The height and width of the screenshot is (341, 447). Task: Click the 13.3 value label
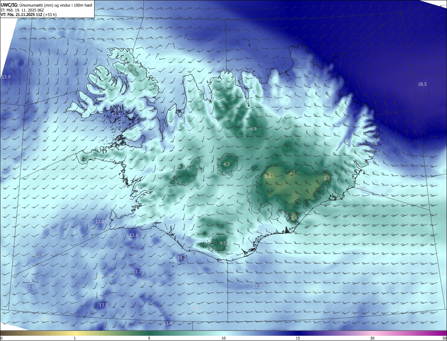116,114
